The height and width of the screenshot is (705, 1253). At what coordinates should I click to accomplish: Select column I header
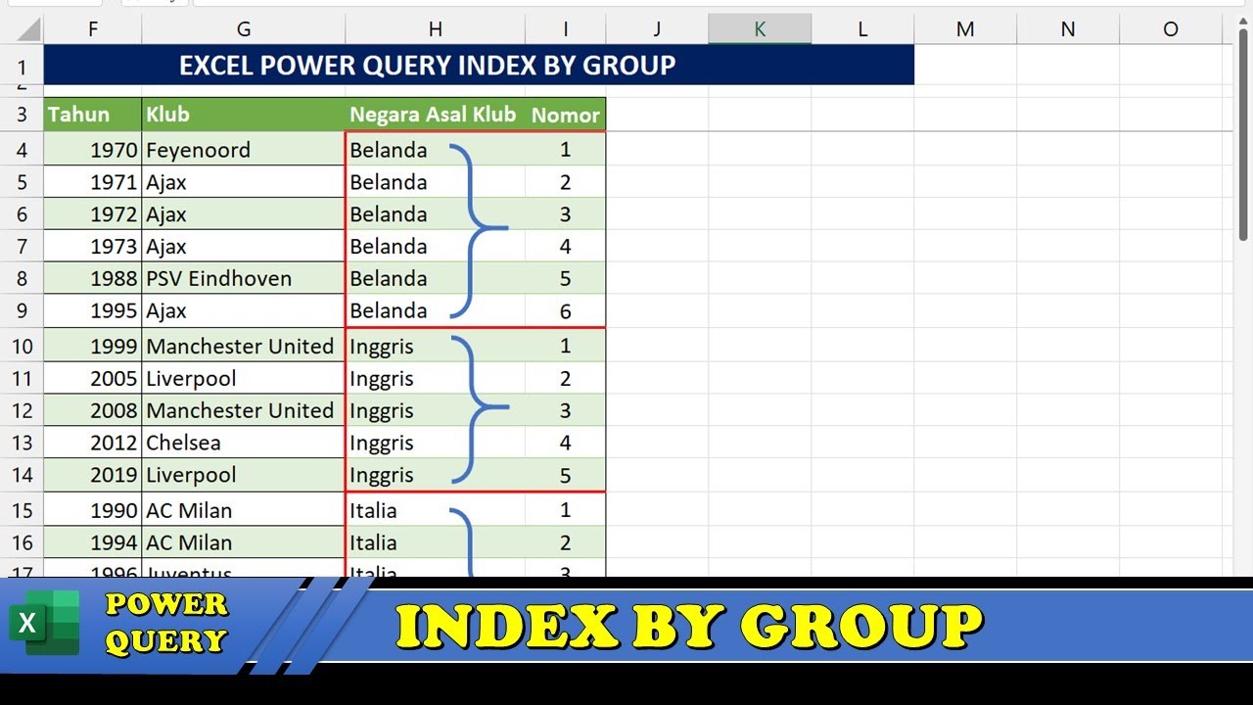click(x=566, y=29)
